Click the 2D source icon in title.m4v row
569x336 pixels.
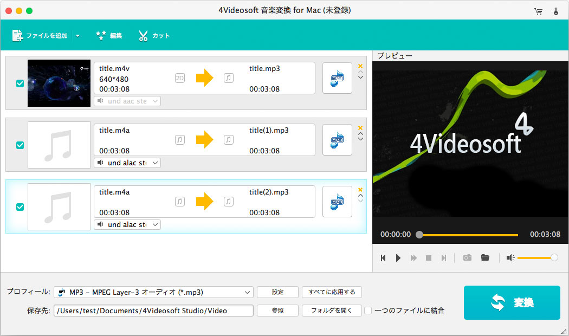(179, 78)
